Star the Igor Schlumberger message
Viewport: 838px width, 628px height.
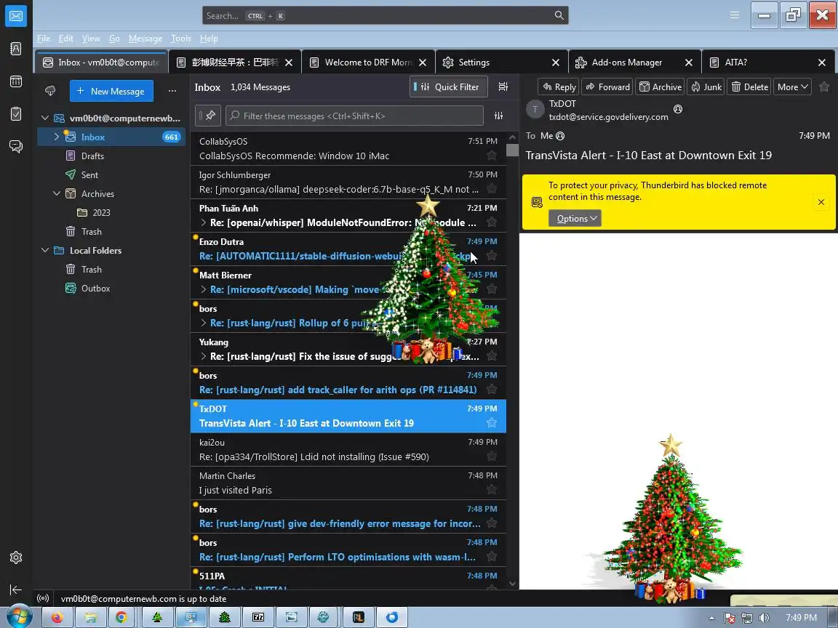click(x=492, y=189)
